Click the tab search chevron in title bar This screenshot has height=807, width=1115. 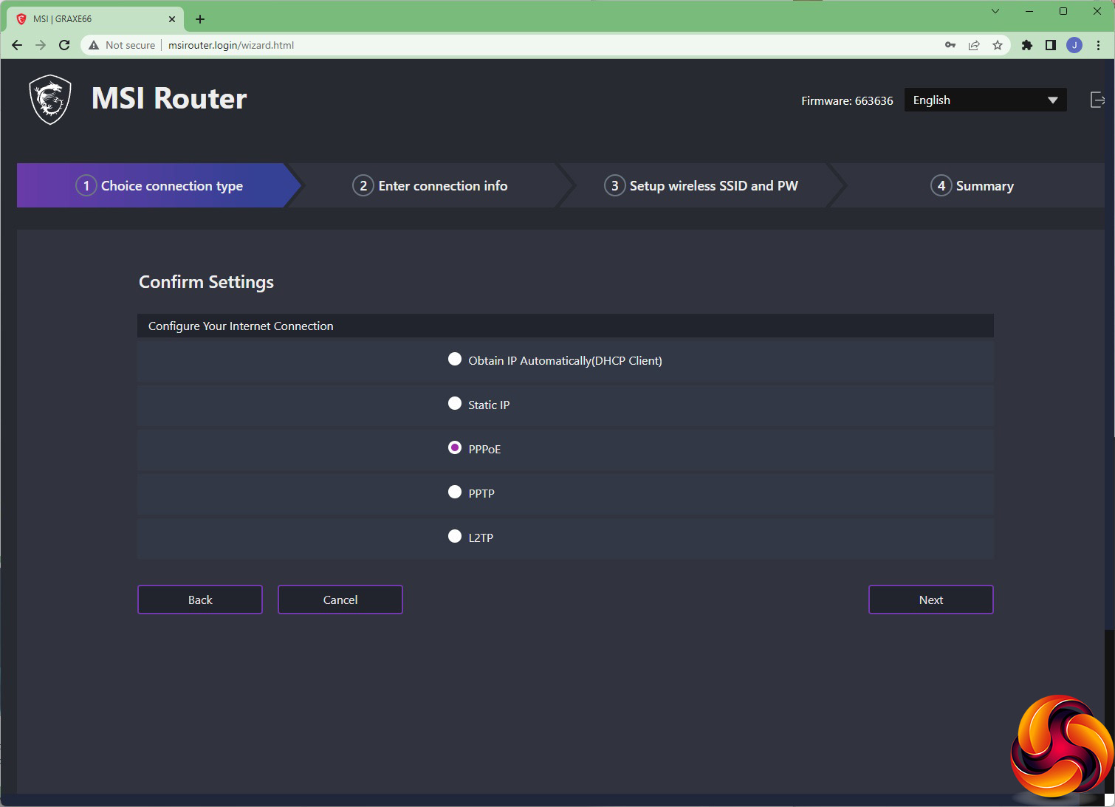(995, 11)
